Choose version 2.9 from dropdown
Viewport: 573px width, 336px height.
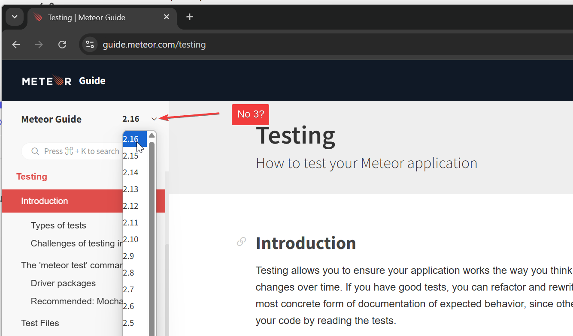click(x=135, y=256)
